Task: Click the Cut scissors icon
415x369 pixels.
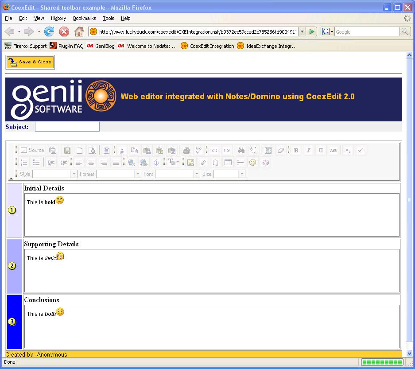Action: point(122,151)
